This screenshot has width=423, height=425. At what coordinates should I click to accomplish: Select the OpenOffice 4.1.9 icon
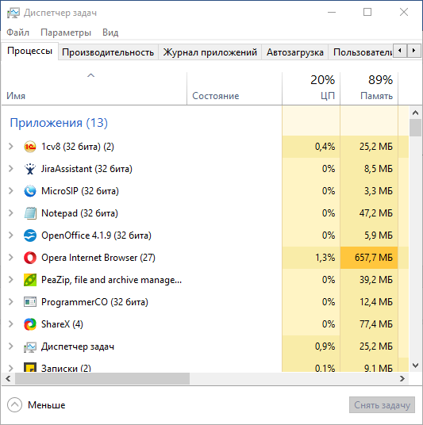click(30, 235)
